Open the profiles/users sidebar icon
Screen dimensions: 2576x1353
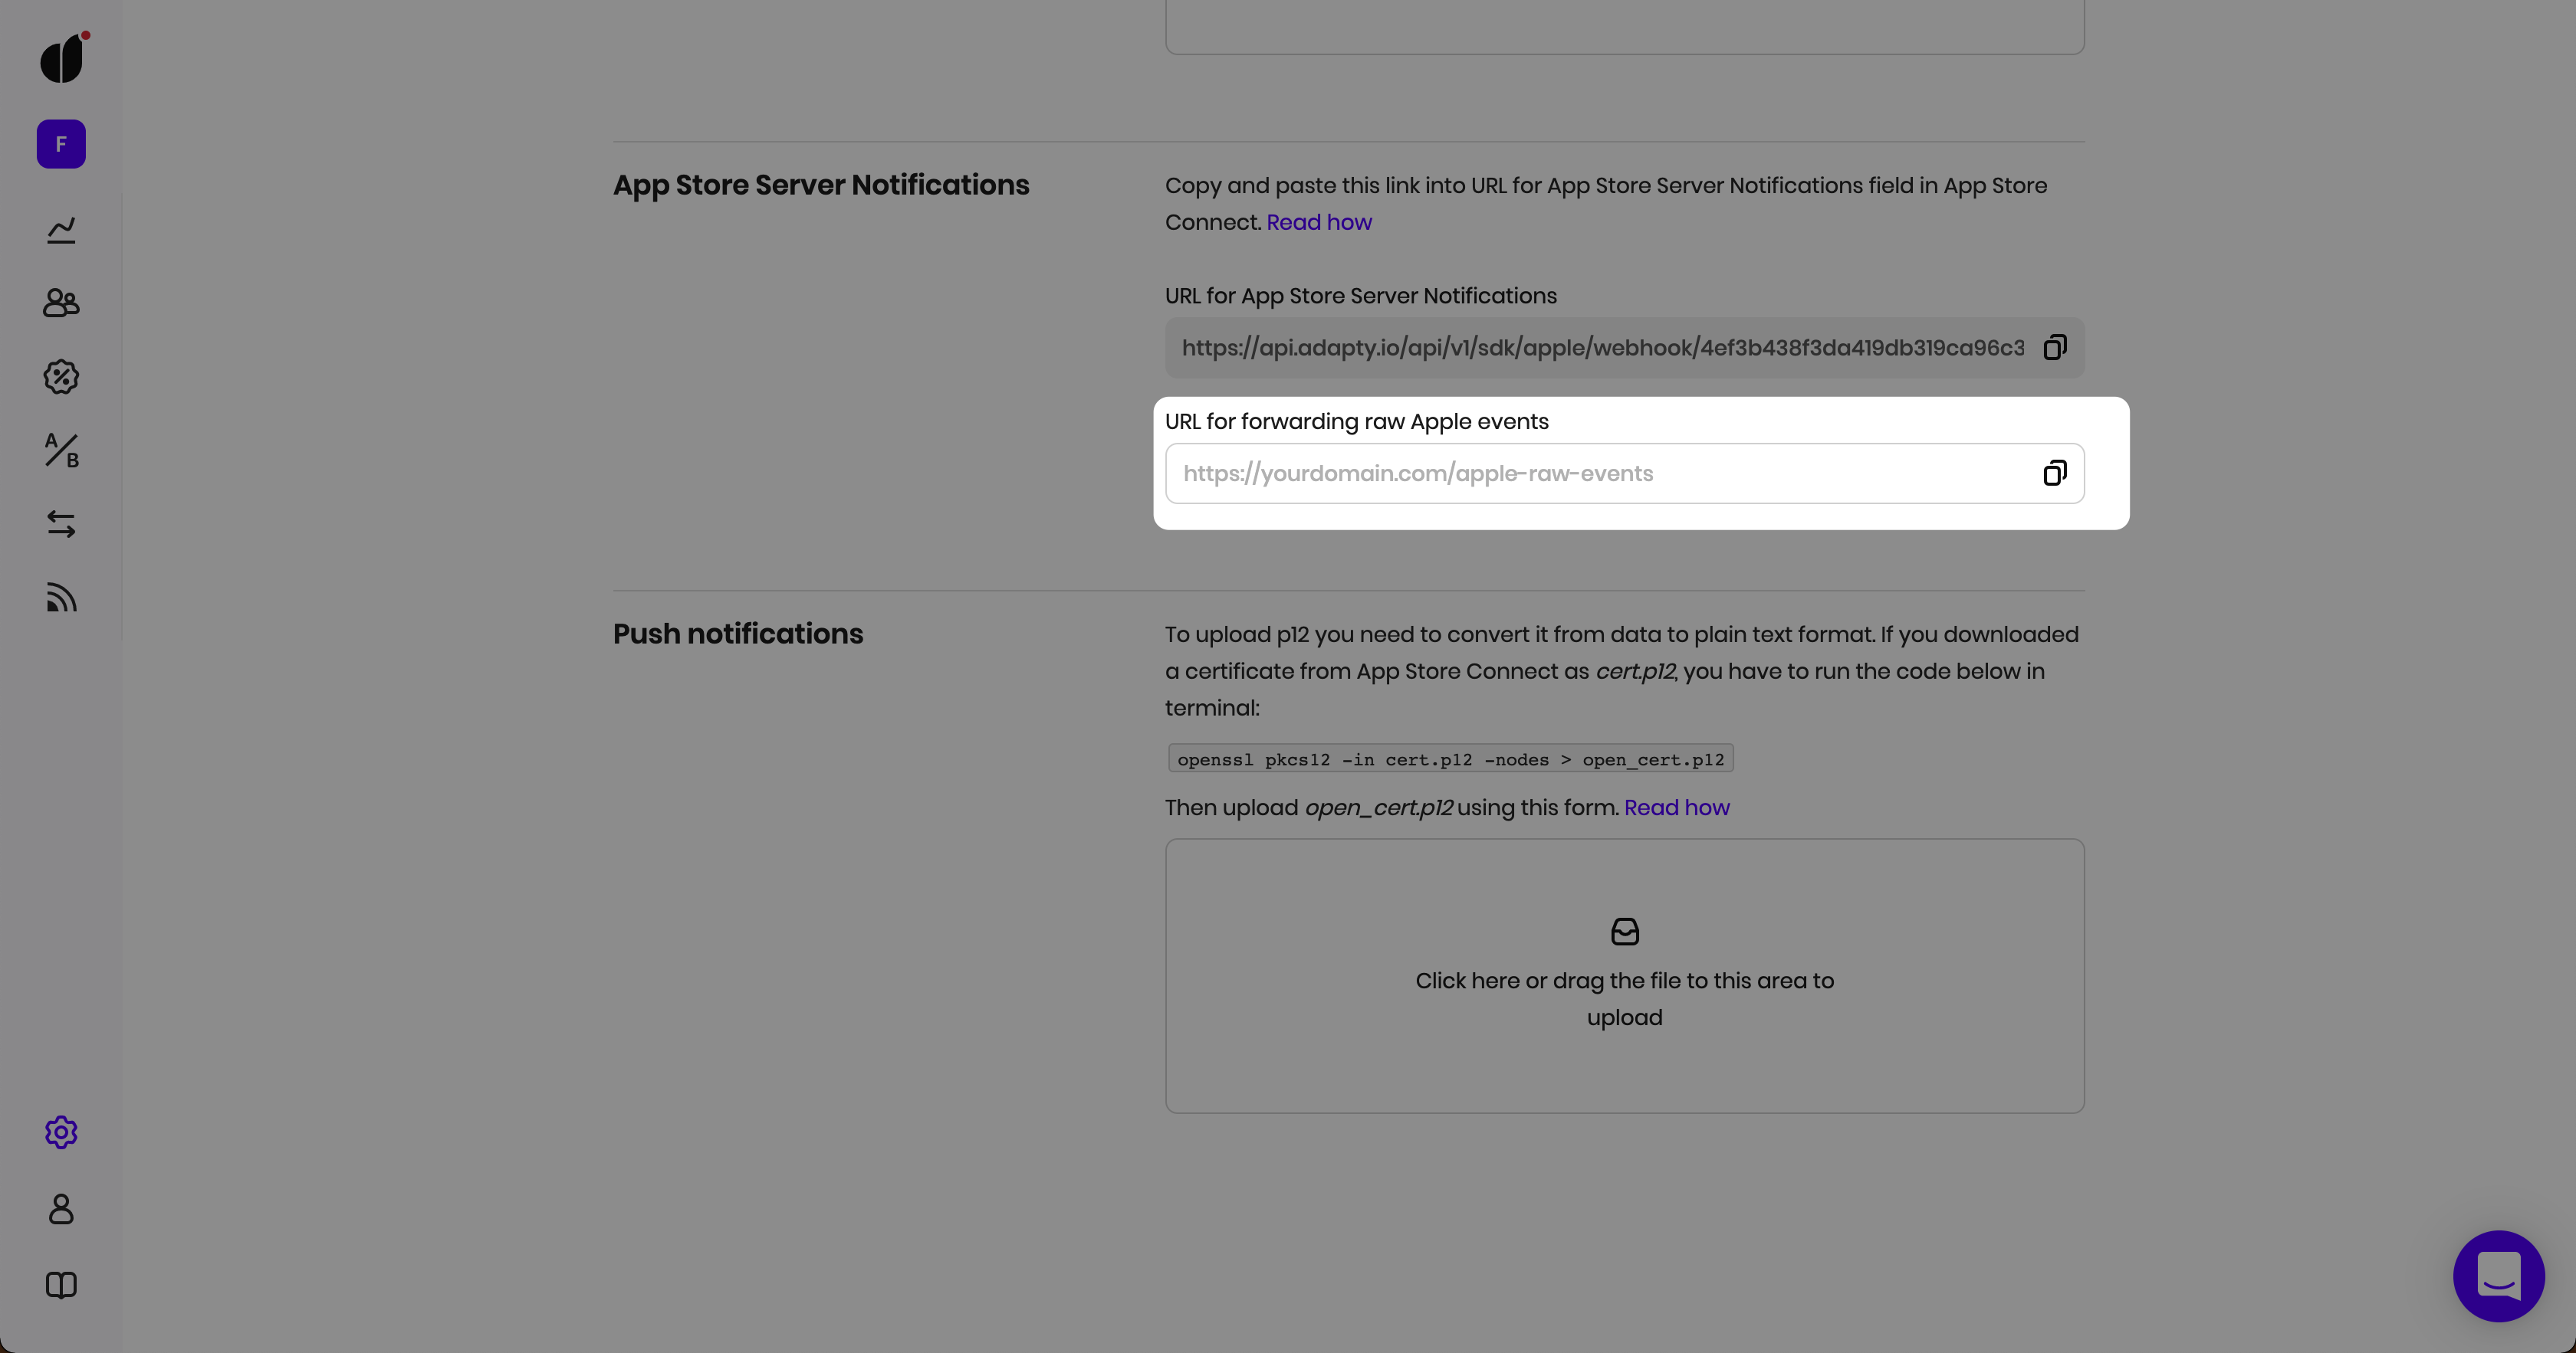pos(61,303)
